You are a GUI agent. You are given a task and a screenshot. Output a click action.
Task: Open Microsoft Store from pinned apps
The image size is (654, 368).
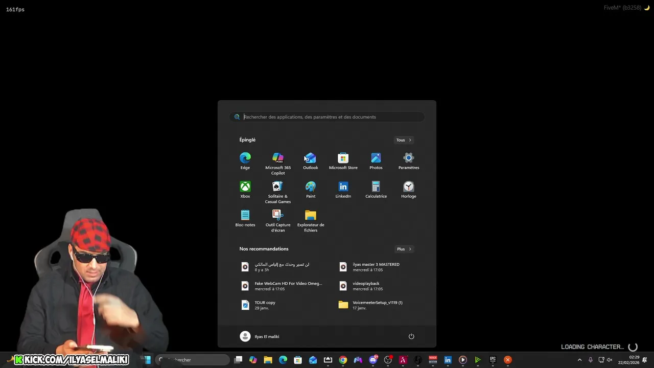pos(343,161)
